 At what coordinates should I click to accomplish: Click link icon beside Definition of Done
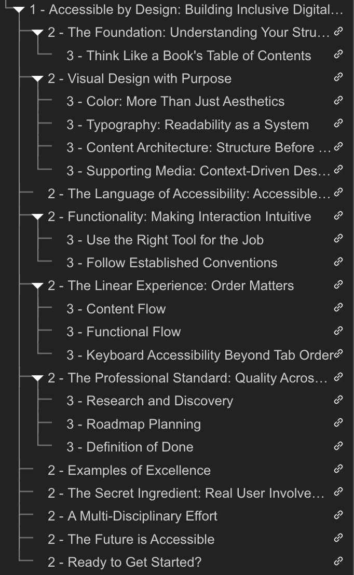(338, 446)
